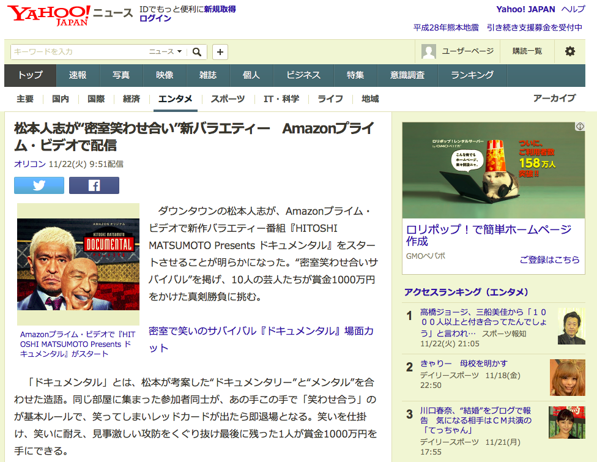Share article via Twitter button
This screenshot has width=597, height=462.
point(39,185)
